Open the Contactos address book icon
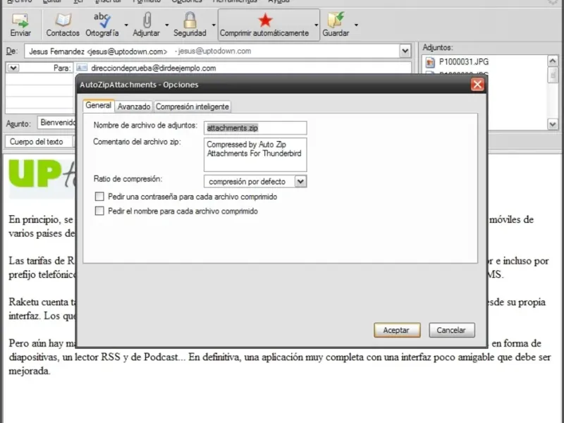Screen dimensions: 564x423 63,20
